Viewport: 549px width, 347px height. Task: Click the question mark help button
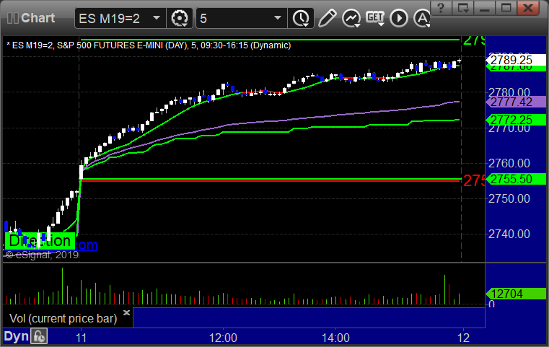442,8
